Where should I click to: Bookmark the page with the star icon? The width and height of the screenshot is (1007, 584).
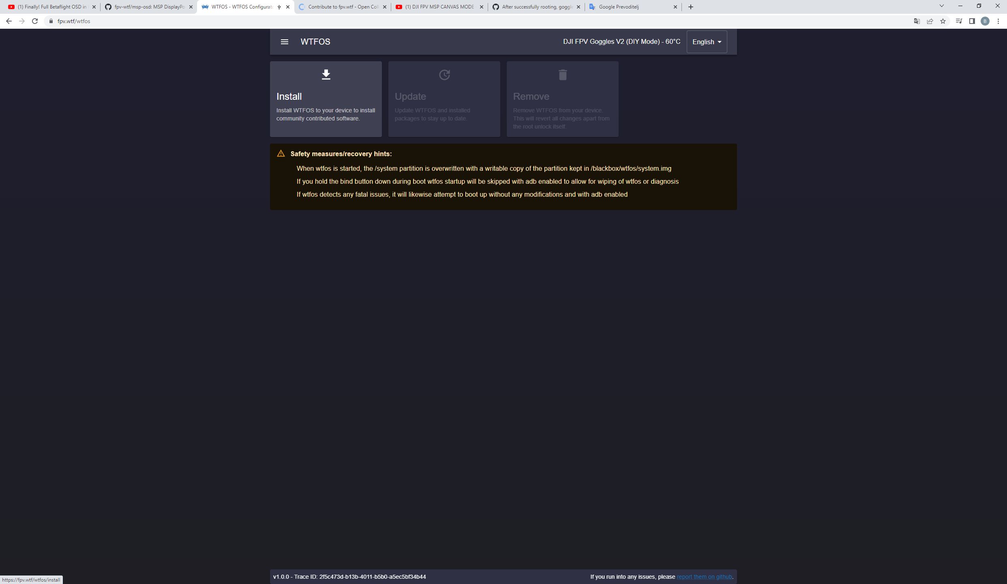(x=943, y=21)
